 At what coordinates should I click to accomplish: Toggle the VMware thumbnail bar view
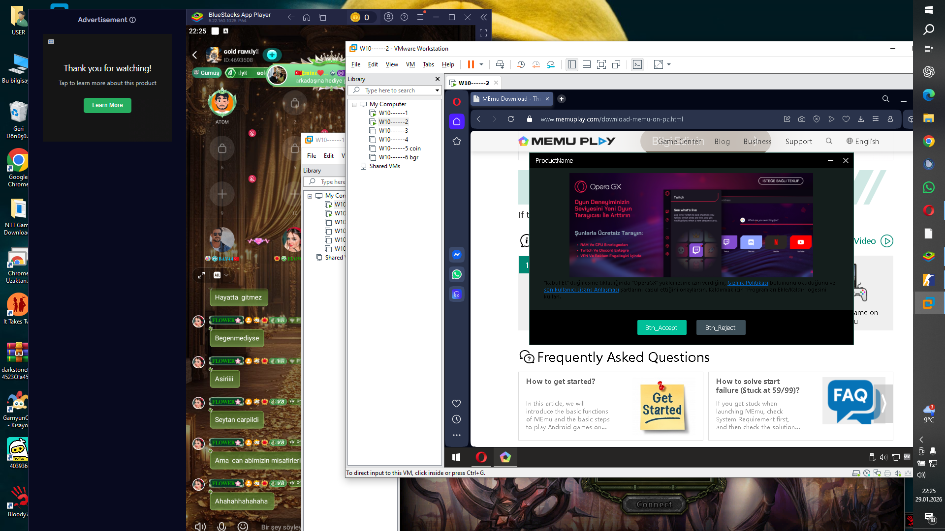tap(587, 64)
